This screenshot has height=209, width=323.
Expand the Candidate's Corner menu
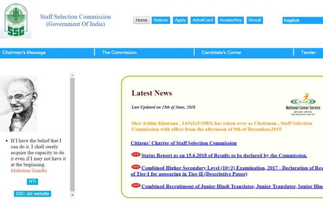[221, 52]
